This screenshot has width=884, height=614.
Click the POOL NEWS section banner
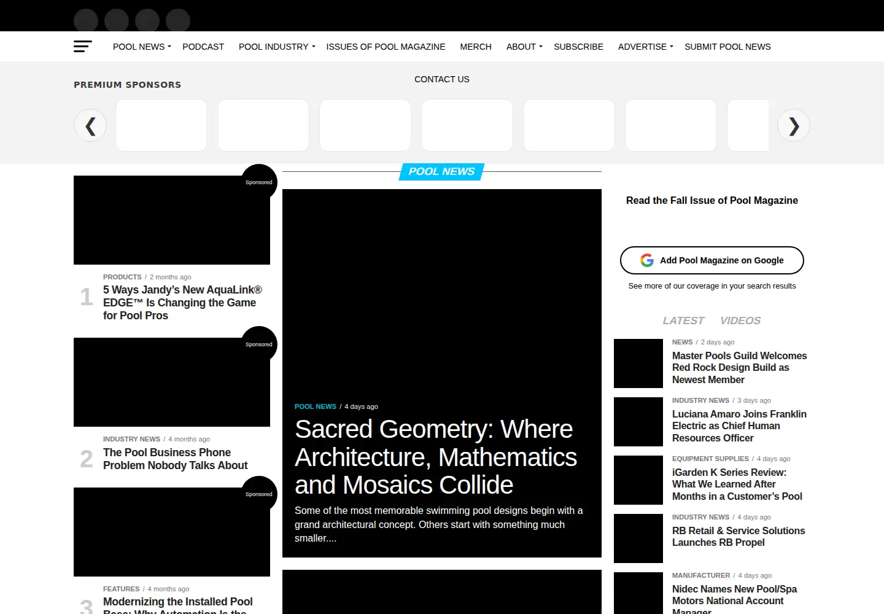[442, 172]
